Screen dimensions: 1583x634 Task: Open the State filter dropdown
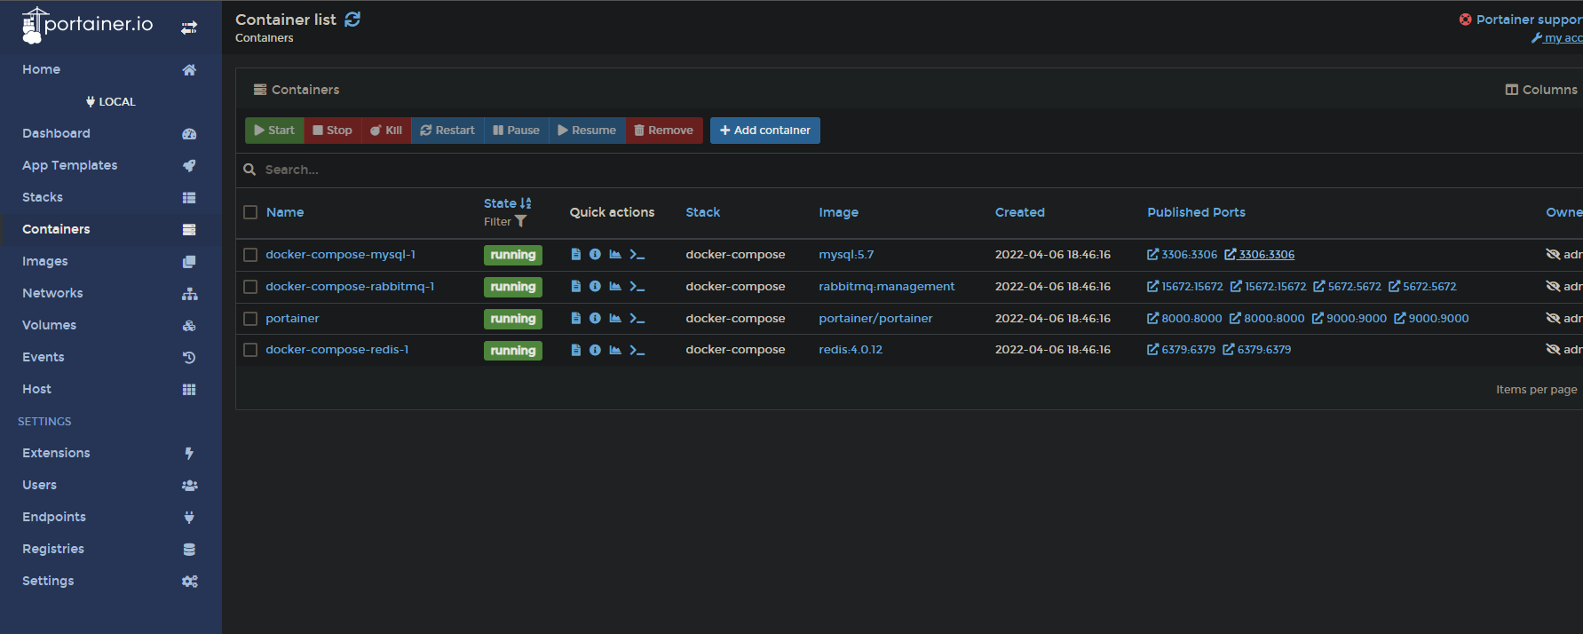505,222
